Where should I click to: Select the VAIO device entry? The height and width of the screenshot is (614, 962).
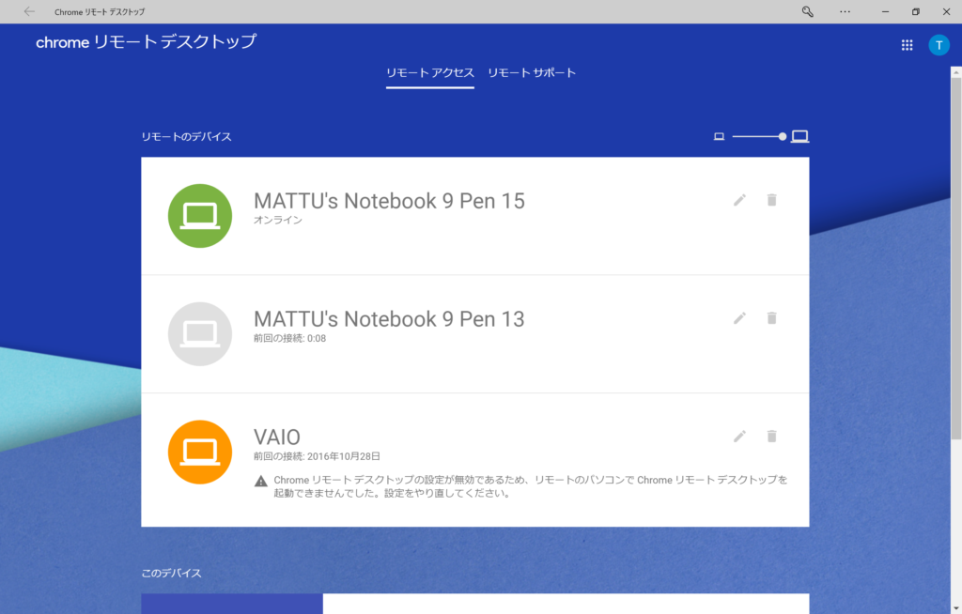pos(474,460)
